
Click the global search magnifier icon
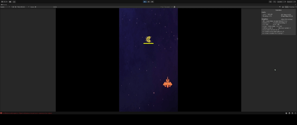pos(274,2)
